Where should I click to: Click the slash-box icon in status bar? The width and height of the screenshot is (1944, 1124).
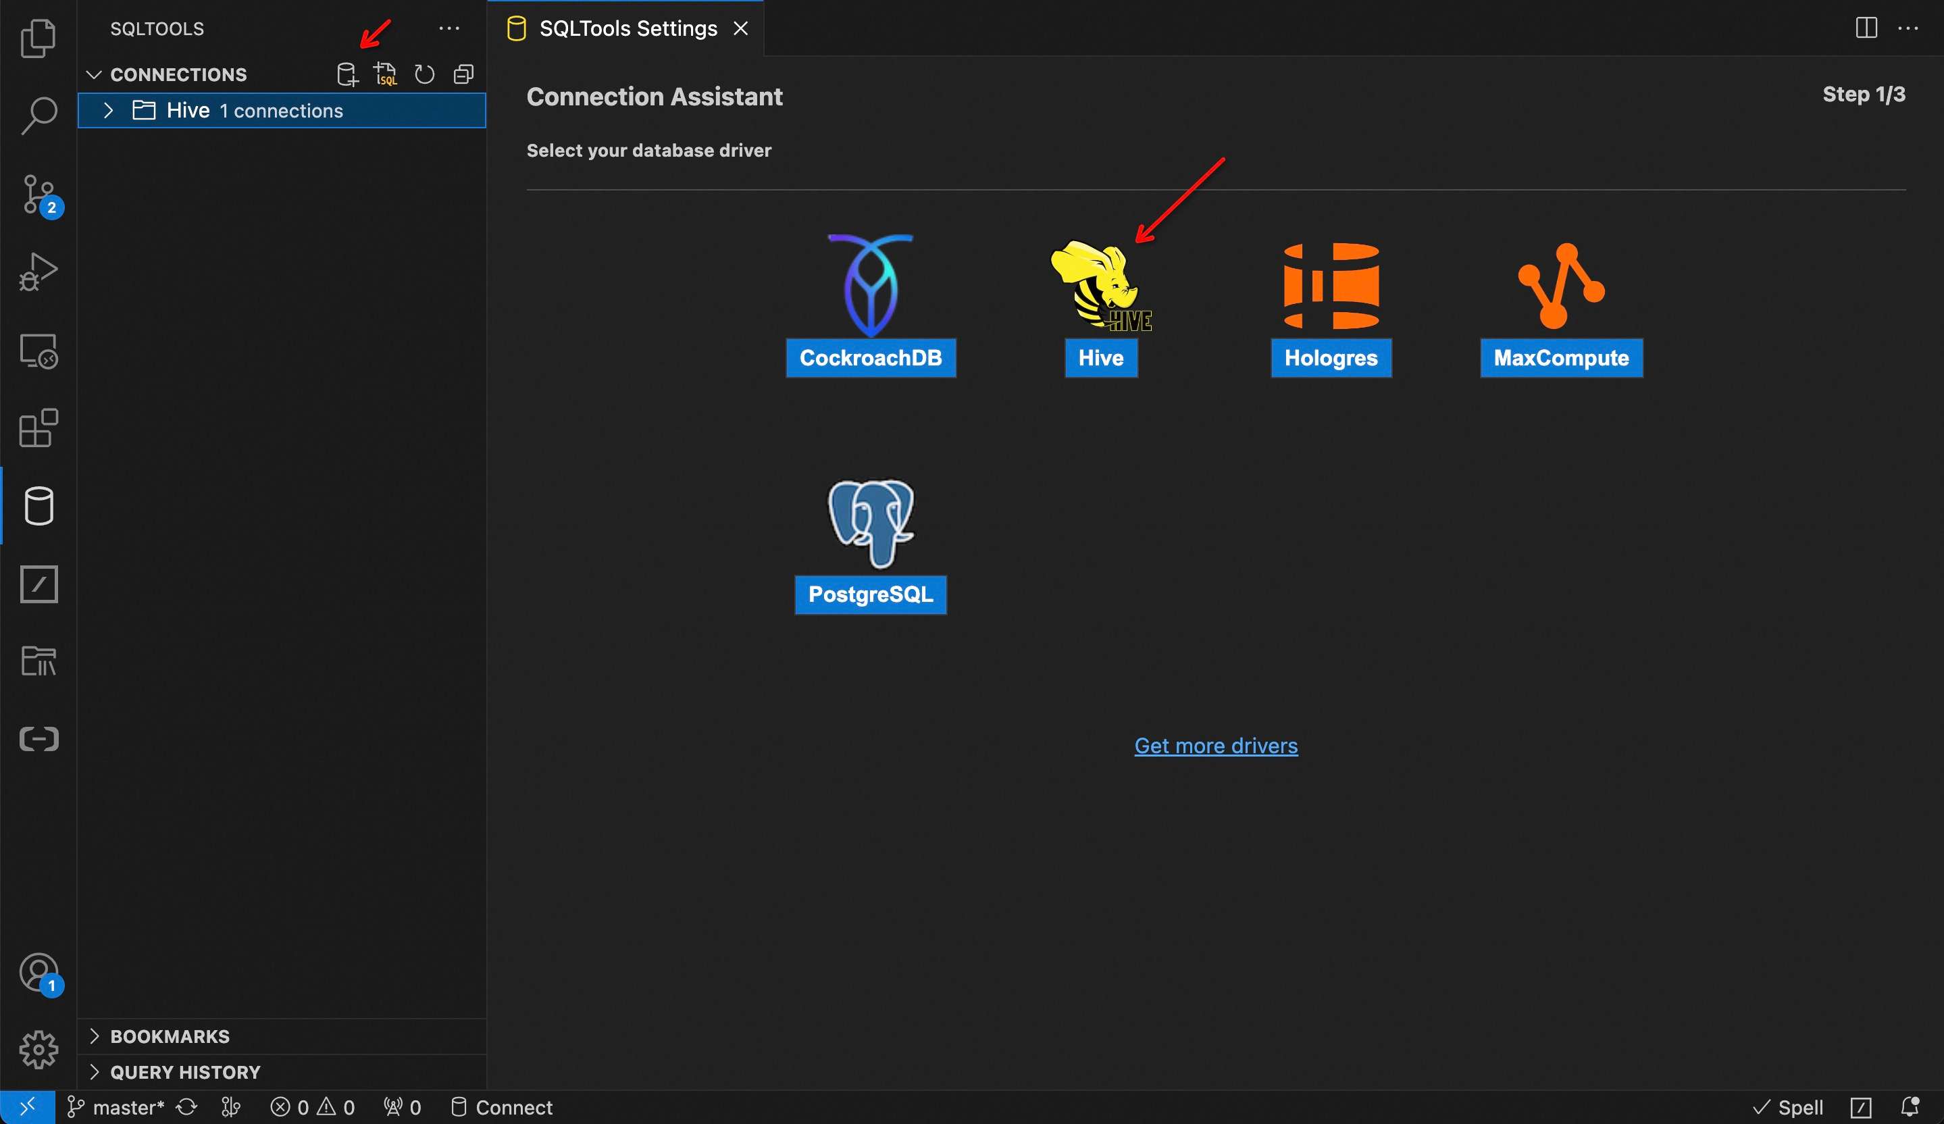(1861, 1107)
